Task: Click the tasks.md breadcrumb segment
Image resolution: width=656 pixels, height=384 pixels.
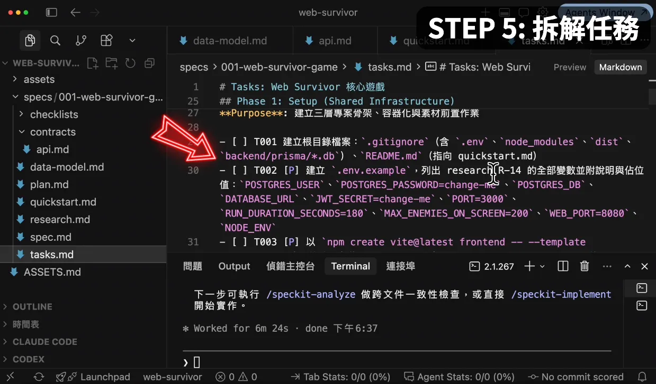Action: coord(390,67)
